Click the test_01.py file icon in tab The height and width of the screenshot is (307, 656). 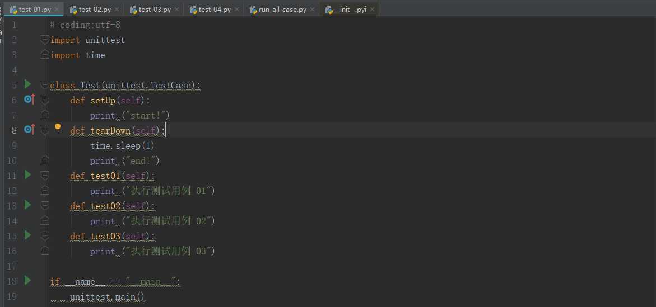(13, 10)
